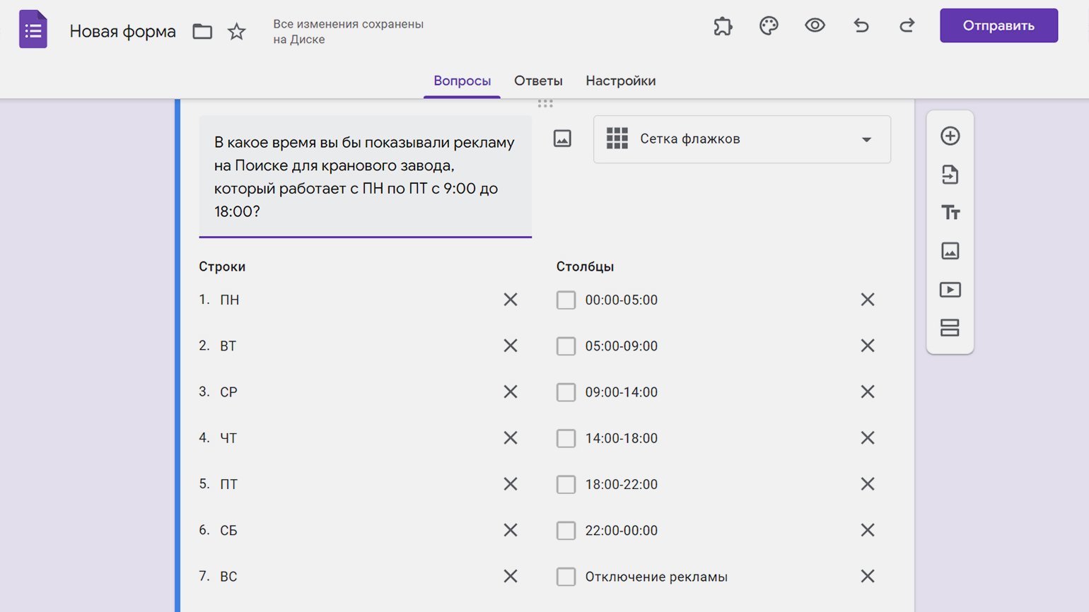This screenshot has width=1089, height=612.
Task: Remove row ВС
Action: pyautogui.click(x=511, y=577)
